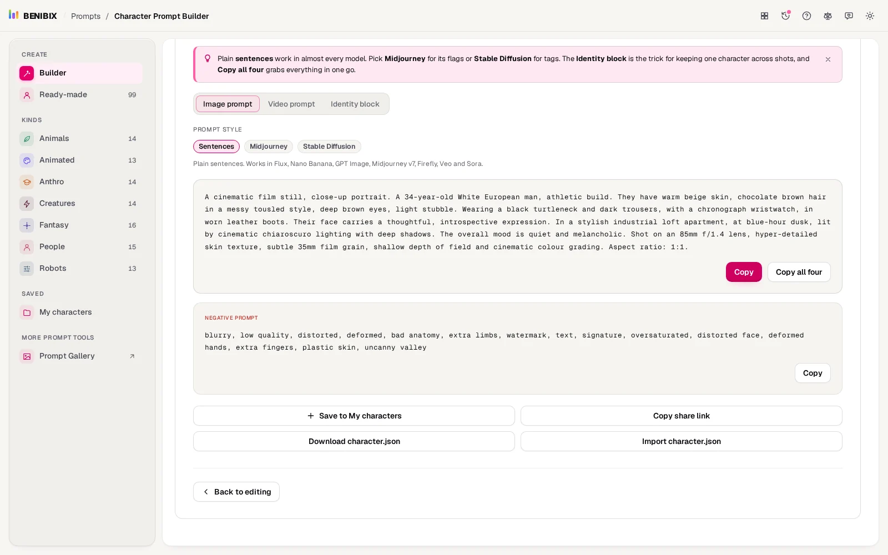Select the Stable Diffusion prompt style
This screenshot has height=555, width=888.
[x=329, y=147]
